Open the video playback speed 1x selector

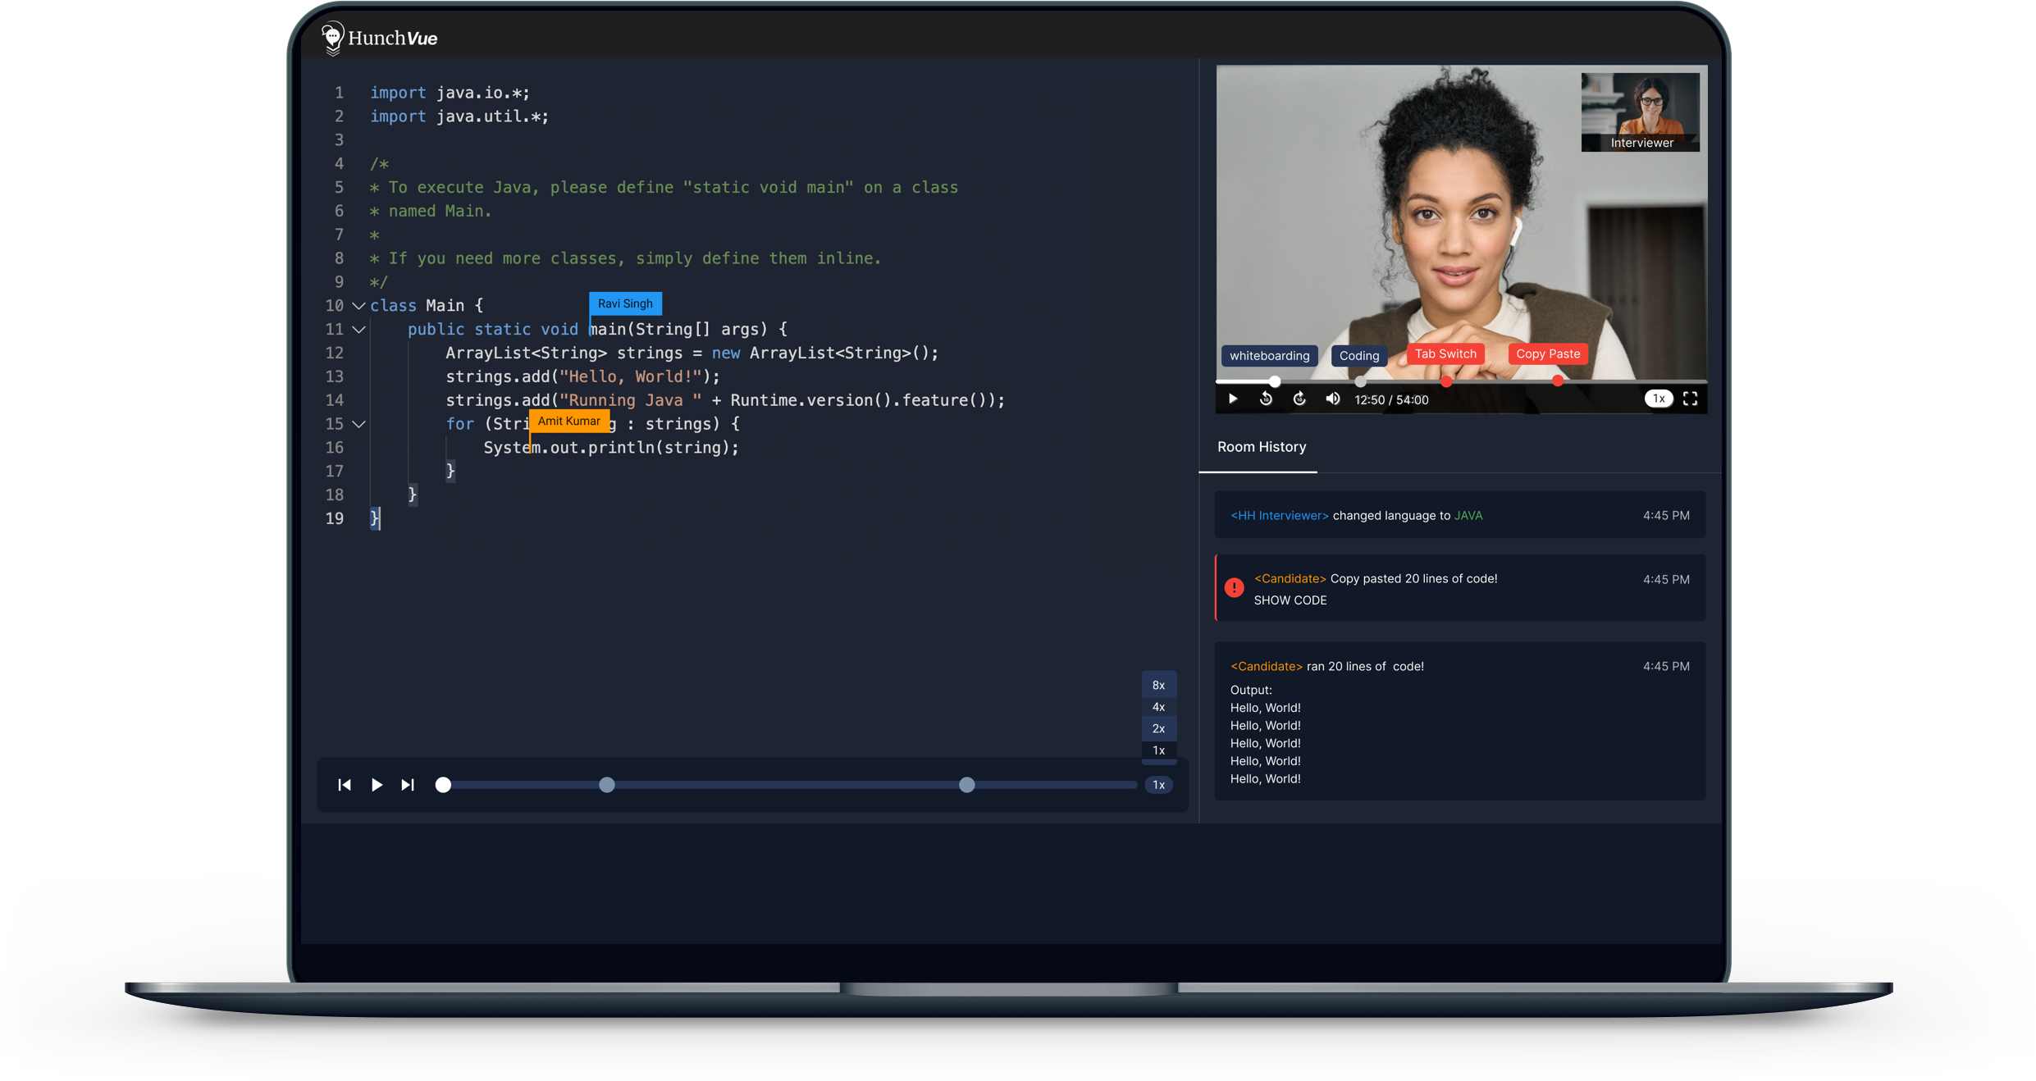[1658, 399]
